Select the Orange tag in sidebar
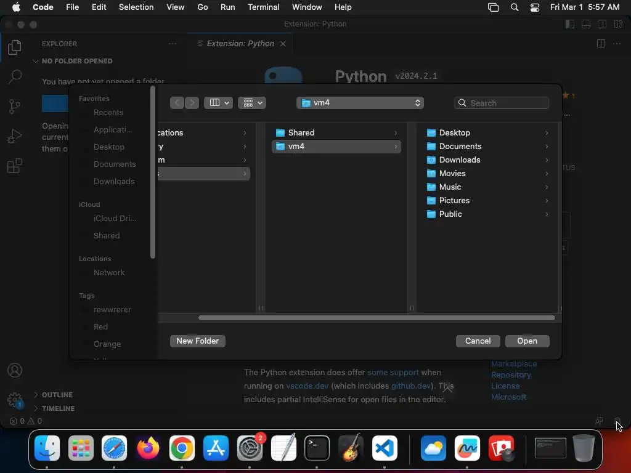This screenshot has height=473, width=631. click(x=107, y=344)
